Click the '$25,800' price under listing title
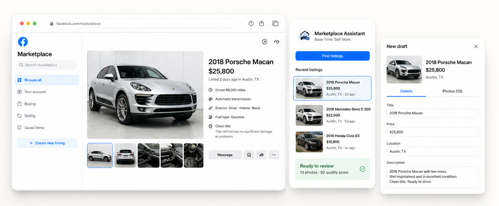The height and width of the screenshot is (206, 499). coord(221,71)
